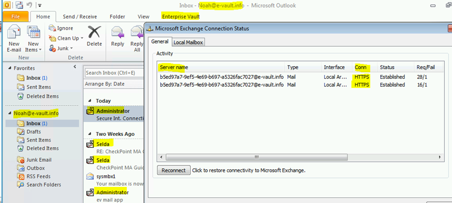Click the Save icon in quick access toolbar
The image size is (452, 203).
coord(19,5)
